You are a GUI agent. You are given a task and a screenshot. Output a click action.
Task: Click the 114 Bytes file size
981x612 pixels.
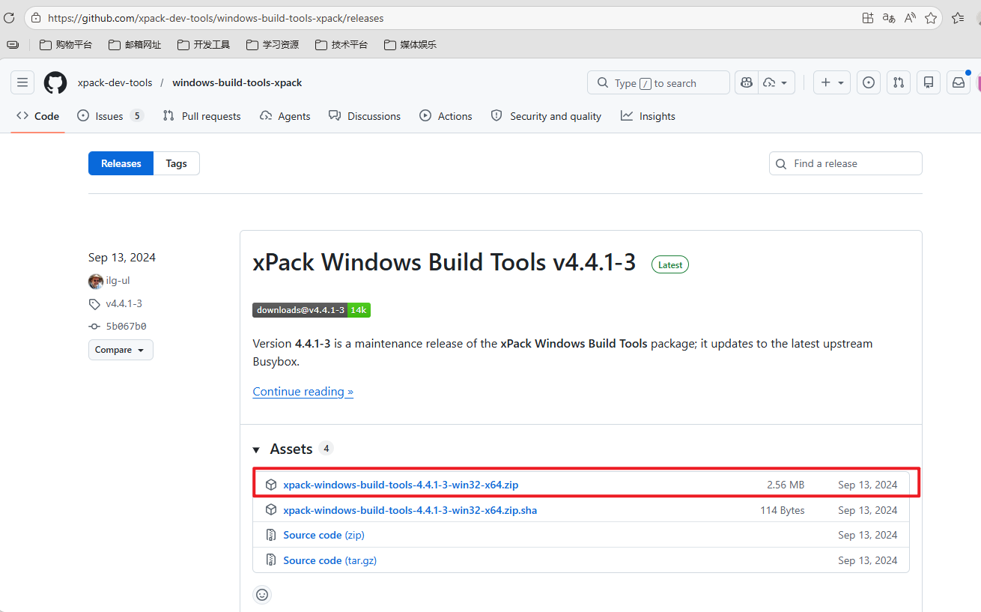tap(783, 510)
